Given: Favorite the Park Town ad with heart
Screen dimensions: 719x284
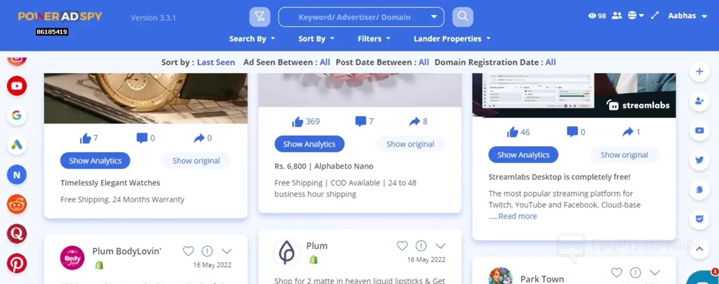Looking at the screenshot, I should [x=616, y=272].
